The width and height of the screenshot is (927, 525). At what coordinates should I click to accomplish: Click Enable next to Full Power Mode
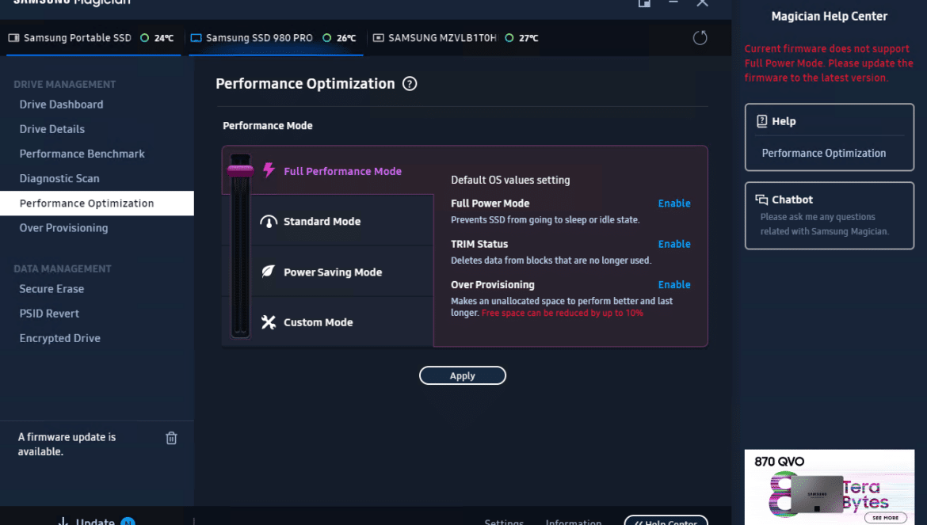coord(674,204)
